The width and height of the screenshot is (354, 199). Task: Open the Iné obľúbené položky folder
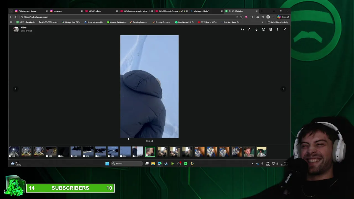pyautogui.click(x=278, y=22)
